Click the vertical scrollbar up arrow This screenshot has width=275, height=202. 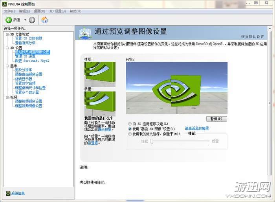coord(270,28)
